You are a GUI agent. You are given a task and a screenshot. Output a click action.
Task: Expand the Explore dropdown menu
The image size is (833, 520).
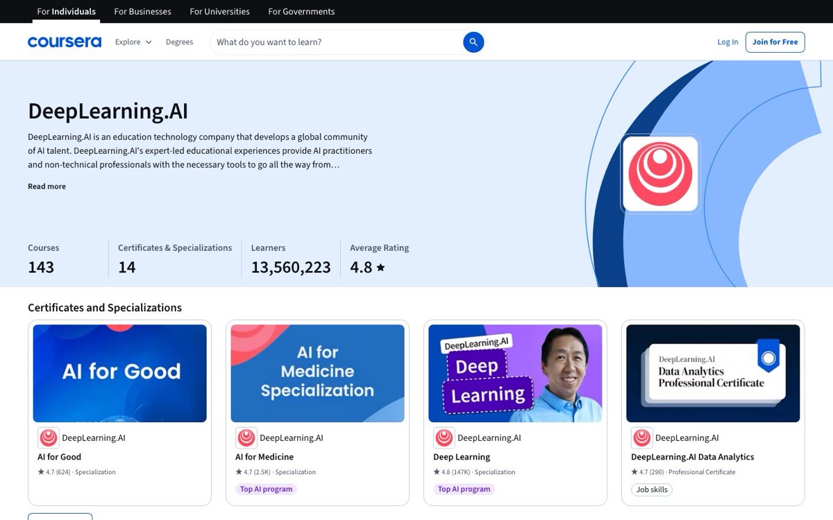point(133,42)
